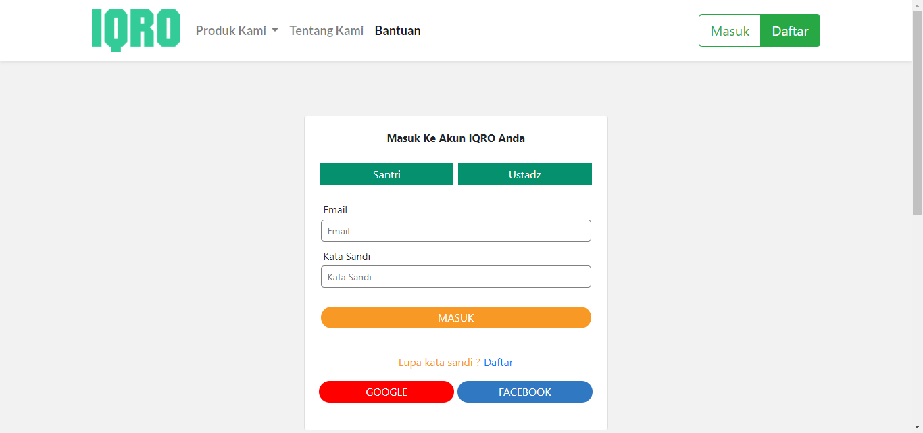923x433 pixels.
Task: Focus the Email input field
Action: point(456,231)
